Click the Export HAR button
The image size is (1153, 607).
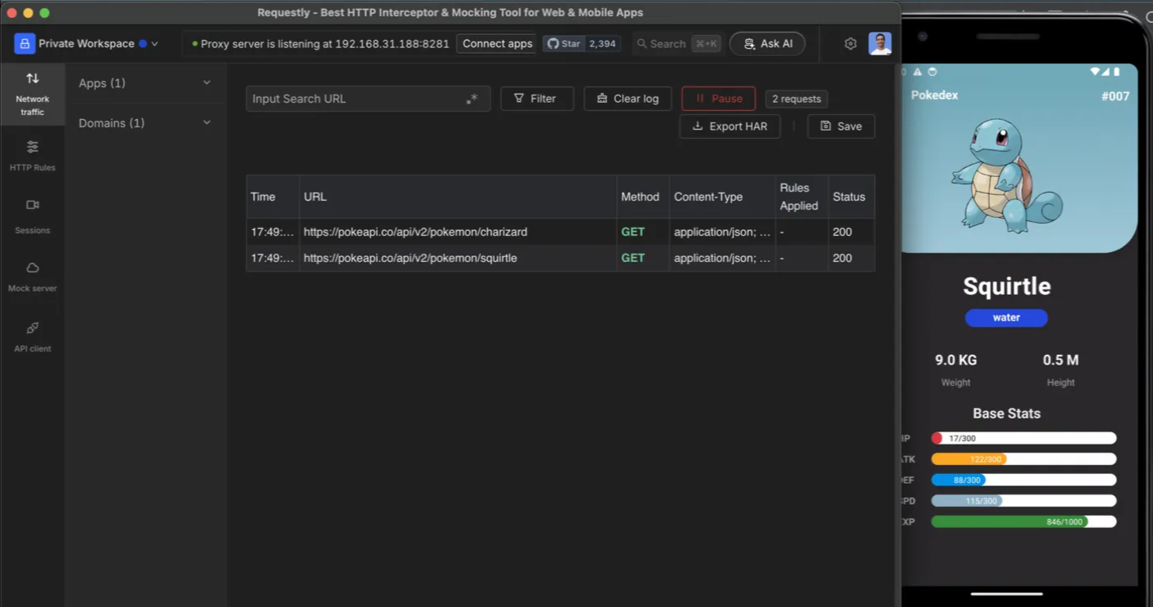pyautogui.click(x=729, y=126)
